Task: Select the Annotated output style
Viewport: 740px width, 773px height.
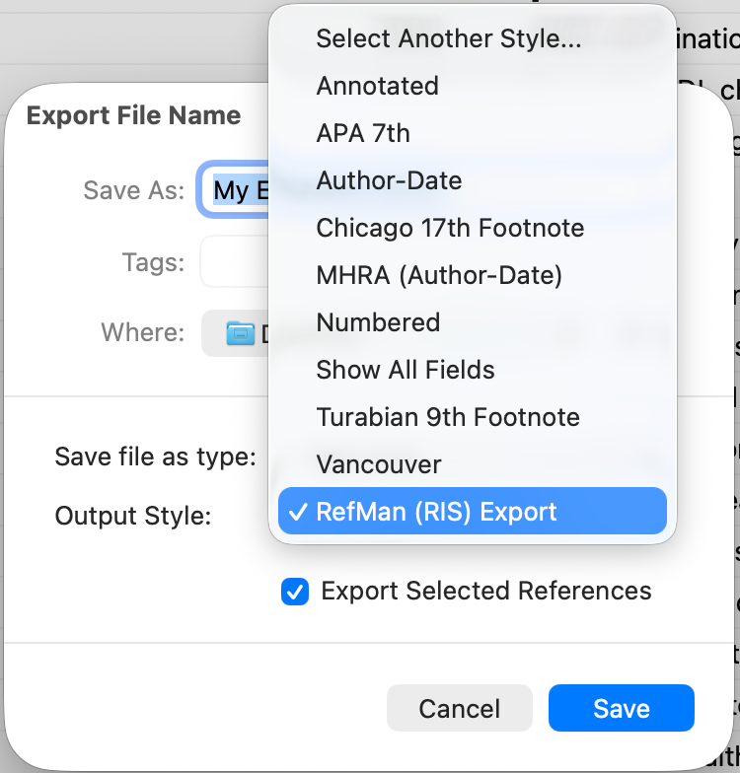Action: tap(377, 86)
